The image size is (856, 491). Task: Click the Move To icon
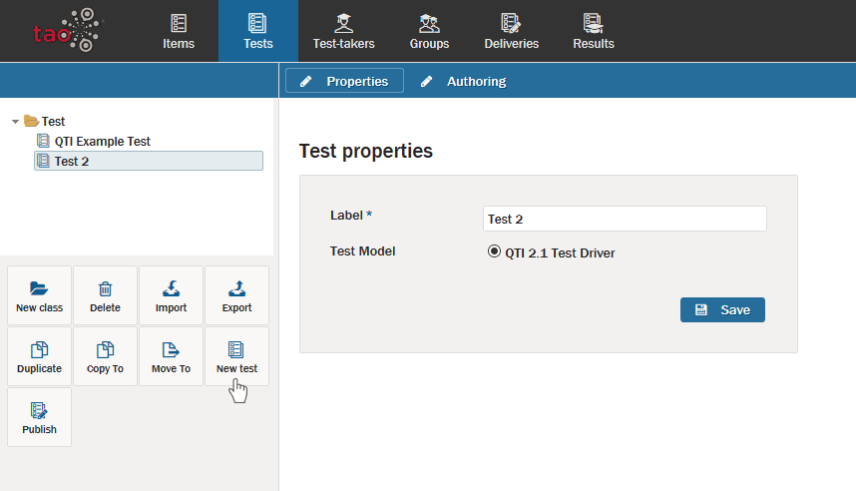(x=171, y=349)
